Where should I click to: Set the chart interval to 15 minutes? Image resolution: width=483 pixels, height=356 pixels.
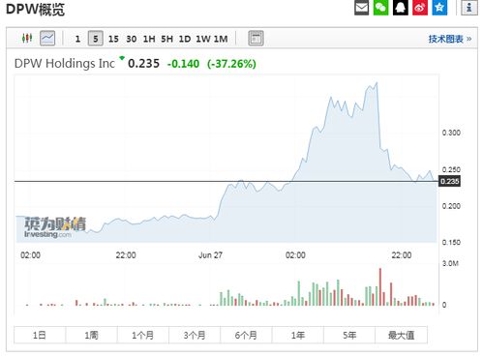[x=113, y=39]
